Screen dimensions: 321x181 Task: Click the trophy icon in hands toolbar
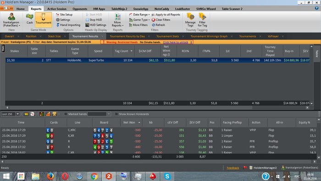54,114
